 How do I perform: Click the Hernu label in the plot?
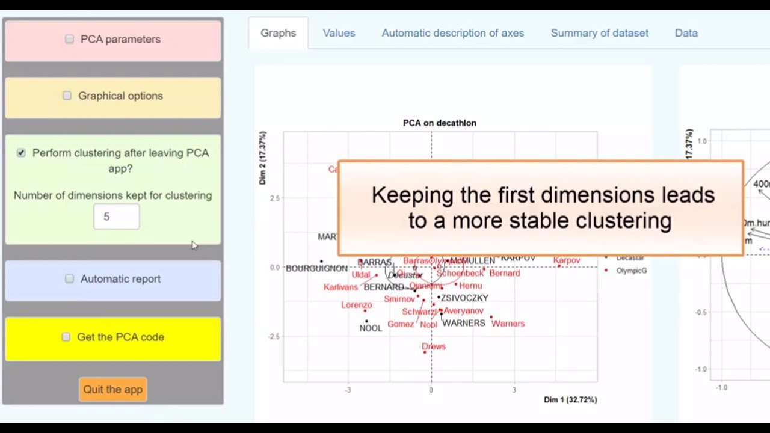(470, 286)
